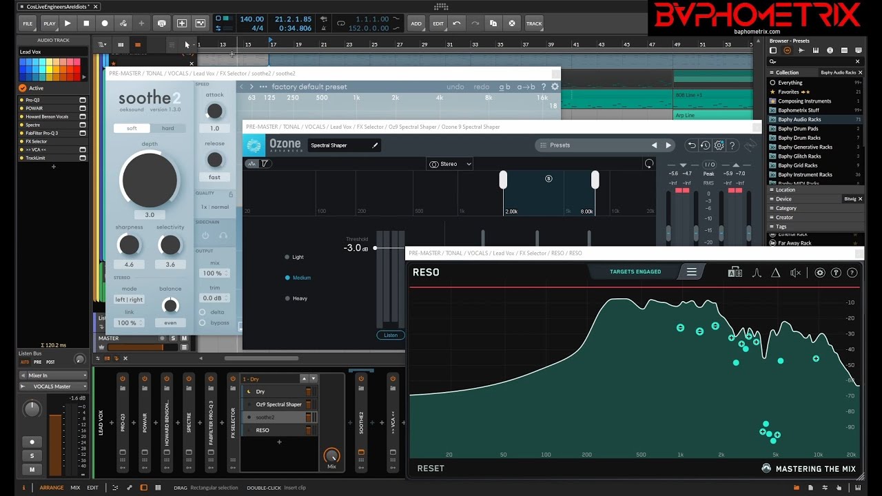Click the RESO A|B compare icon

tap(735, 273)
